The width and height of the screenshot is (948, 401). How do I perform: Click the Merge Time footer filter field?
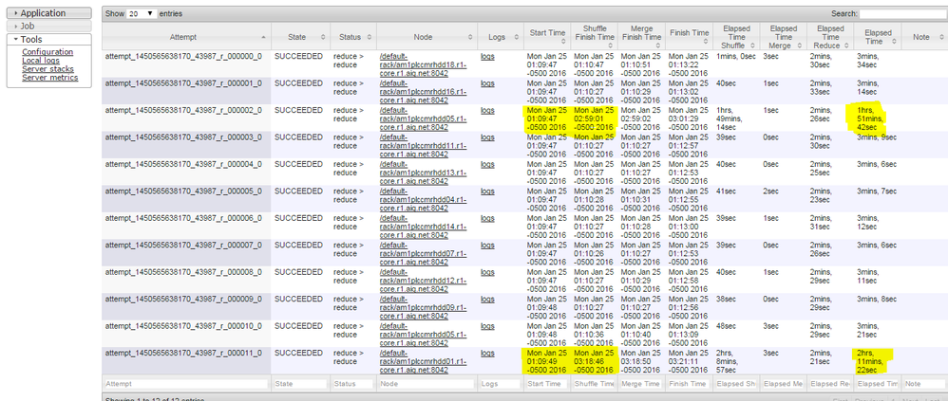pyautogui.click(x=641, y=384)
